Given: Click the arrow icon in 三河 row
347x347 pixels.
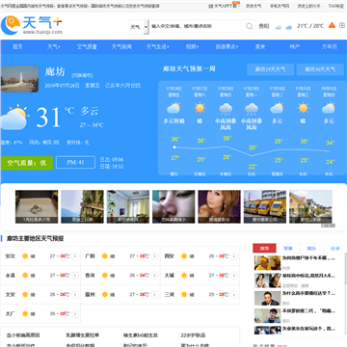Looking at the screenshot, I should click(x=234, y=294).
